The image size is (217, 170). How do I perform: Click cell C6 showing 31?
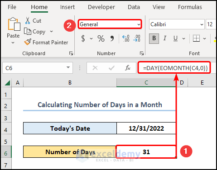(x=146, y=152)
